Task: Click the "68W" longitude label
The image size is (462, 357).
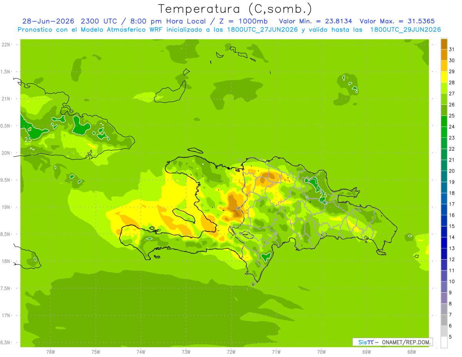Action: pos(412,352)
